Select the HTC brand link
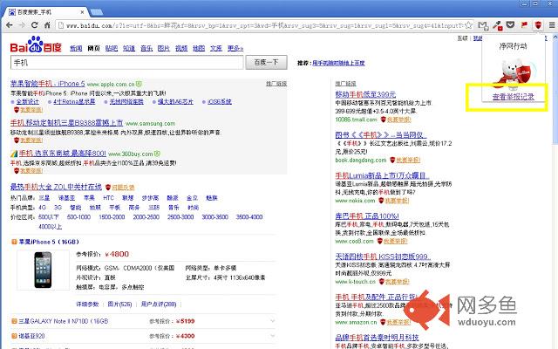The image size is (558, 349). (x=108, y=198)
